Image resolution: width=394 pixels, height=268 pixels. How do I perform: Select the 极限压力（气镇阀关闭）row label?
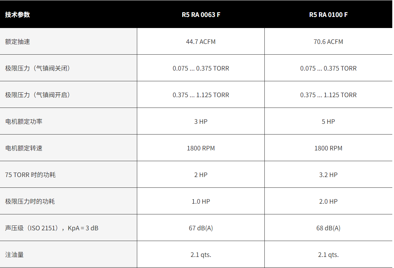coord(38,68)
